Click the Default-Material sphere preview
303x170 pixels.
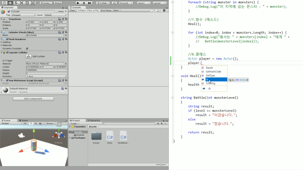(x=5, y=90)
